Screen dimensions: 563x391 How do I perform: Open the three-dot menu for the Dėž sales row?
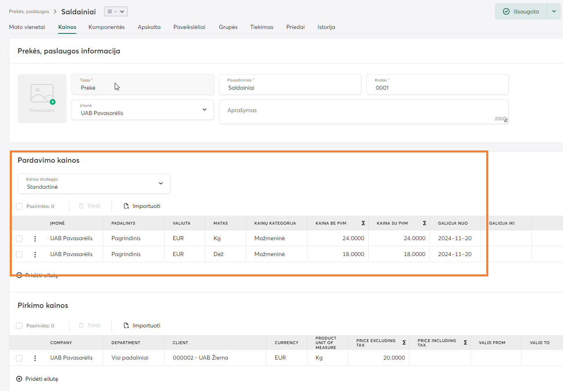(35, 254)
